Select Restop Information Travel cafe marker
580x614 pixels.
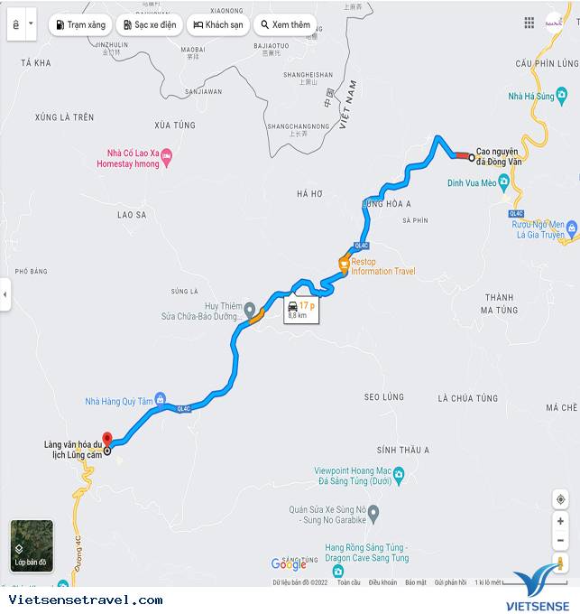click(x=344, y=265)
